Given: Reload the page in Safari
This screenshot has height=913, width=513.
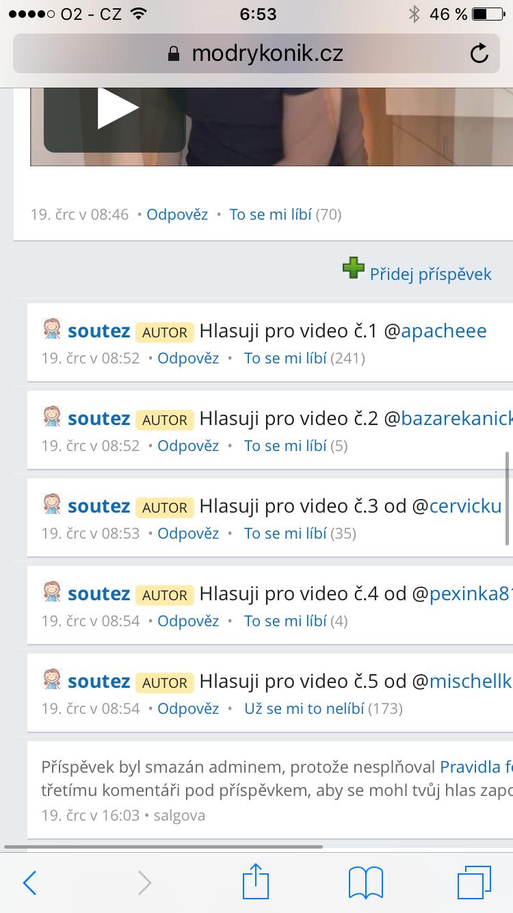Looking at the screenshot, I should [479, 53].
